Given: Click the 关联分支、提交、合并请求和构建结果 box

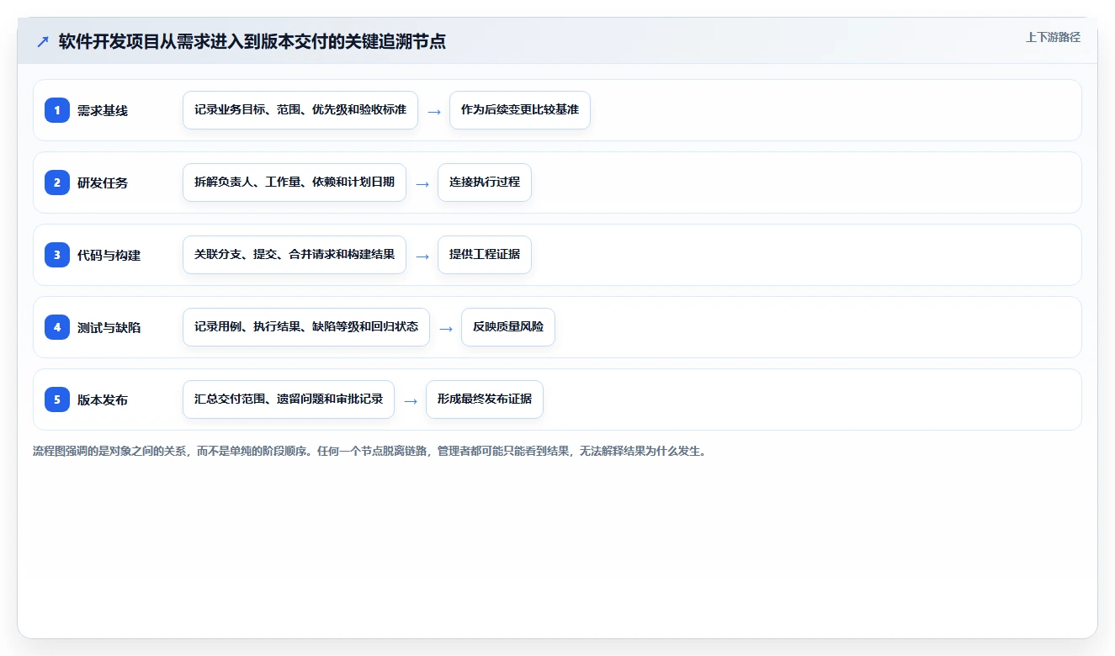Looking at the screenshot, I should [295, 255].
